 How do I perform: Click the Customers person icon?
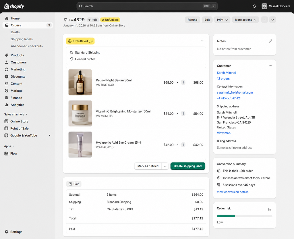click(x=7, y=62)
